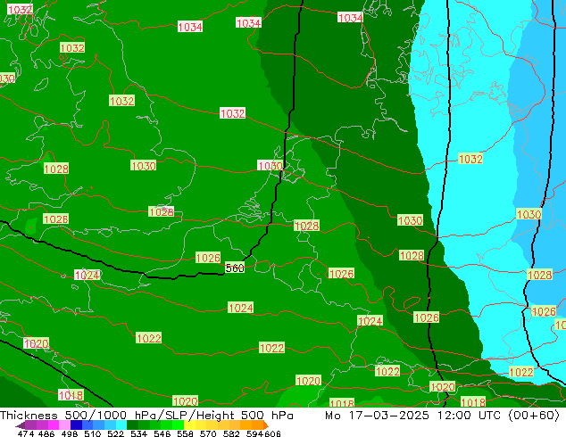Select the dark blue legend swatch

(76, 425)
